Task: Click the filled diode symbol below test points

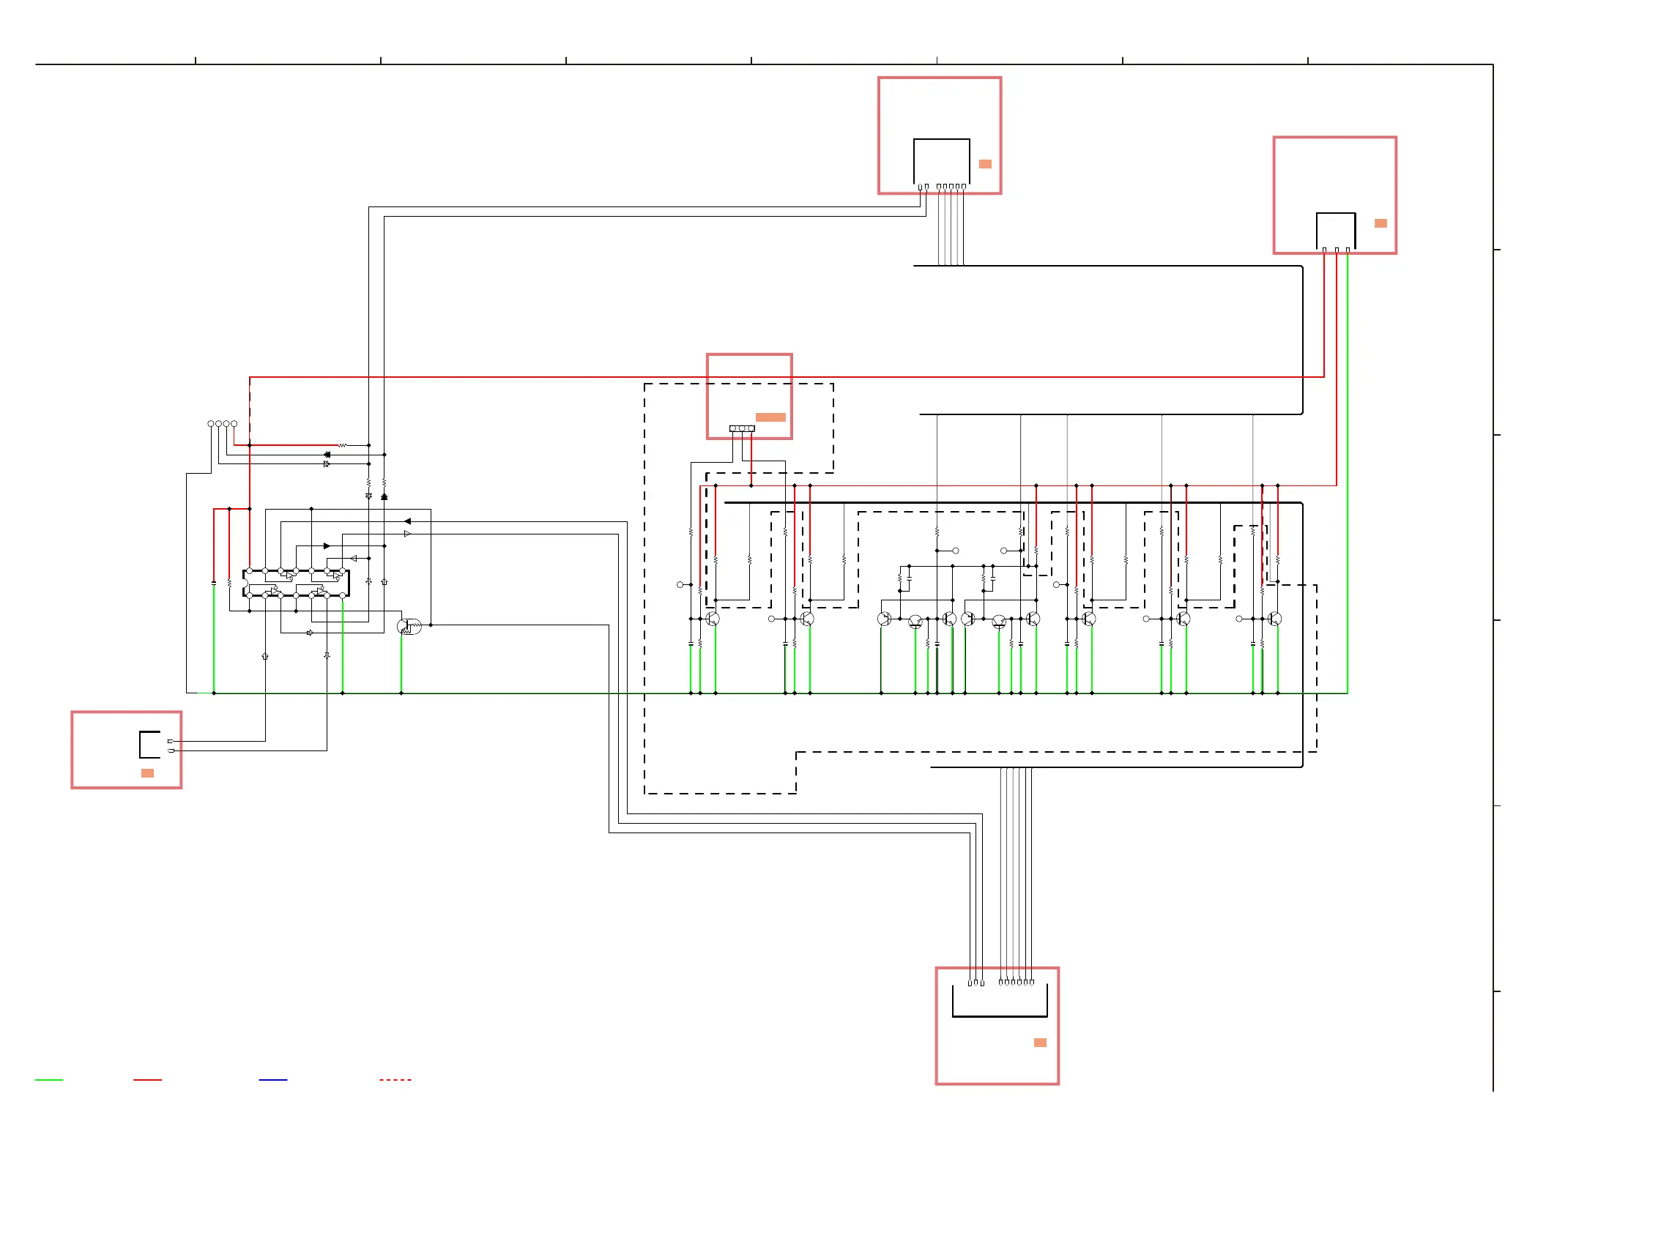Action: click(x=327, y=455)
